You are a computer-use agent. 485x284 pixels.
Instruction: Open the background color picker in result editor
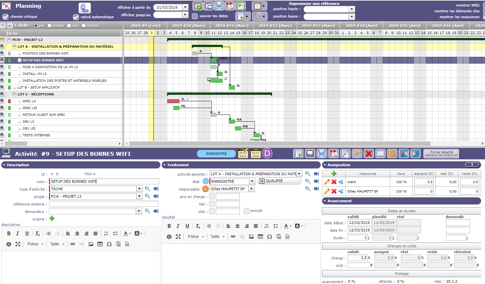click(299, 226)
